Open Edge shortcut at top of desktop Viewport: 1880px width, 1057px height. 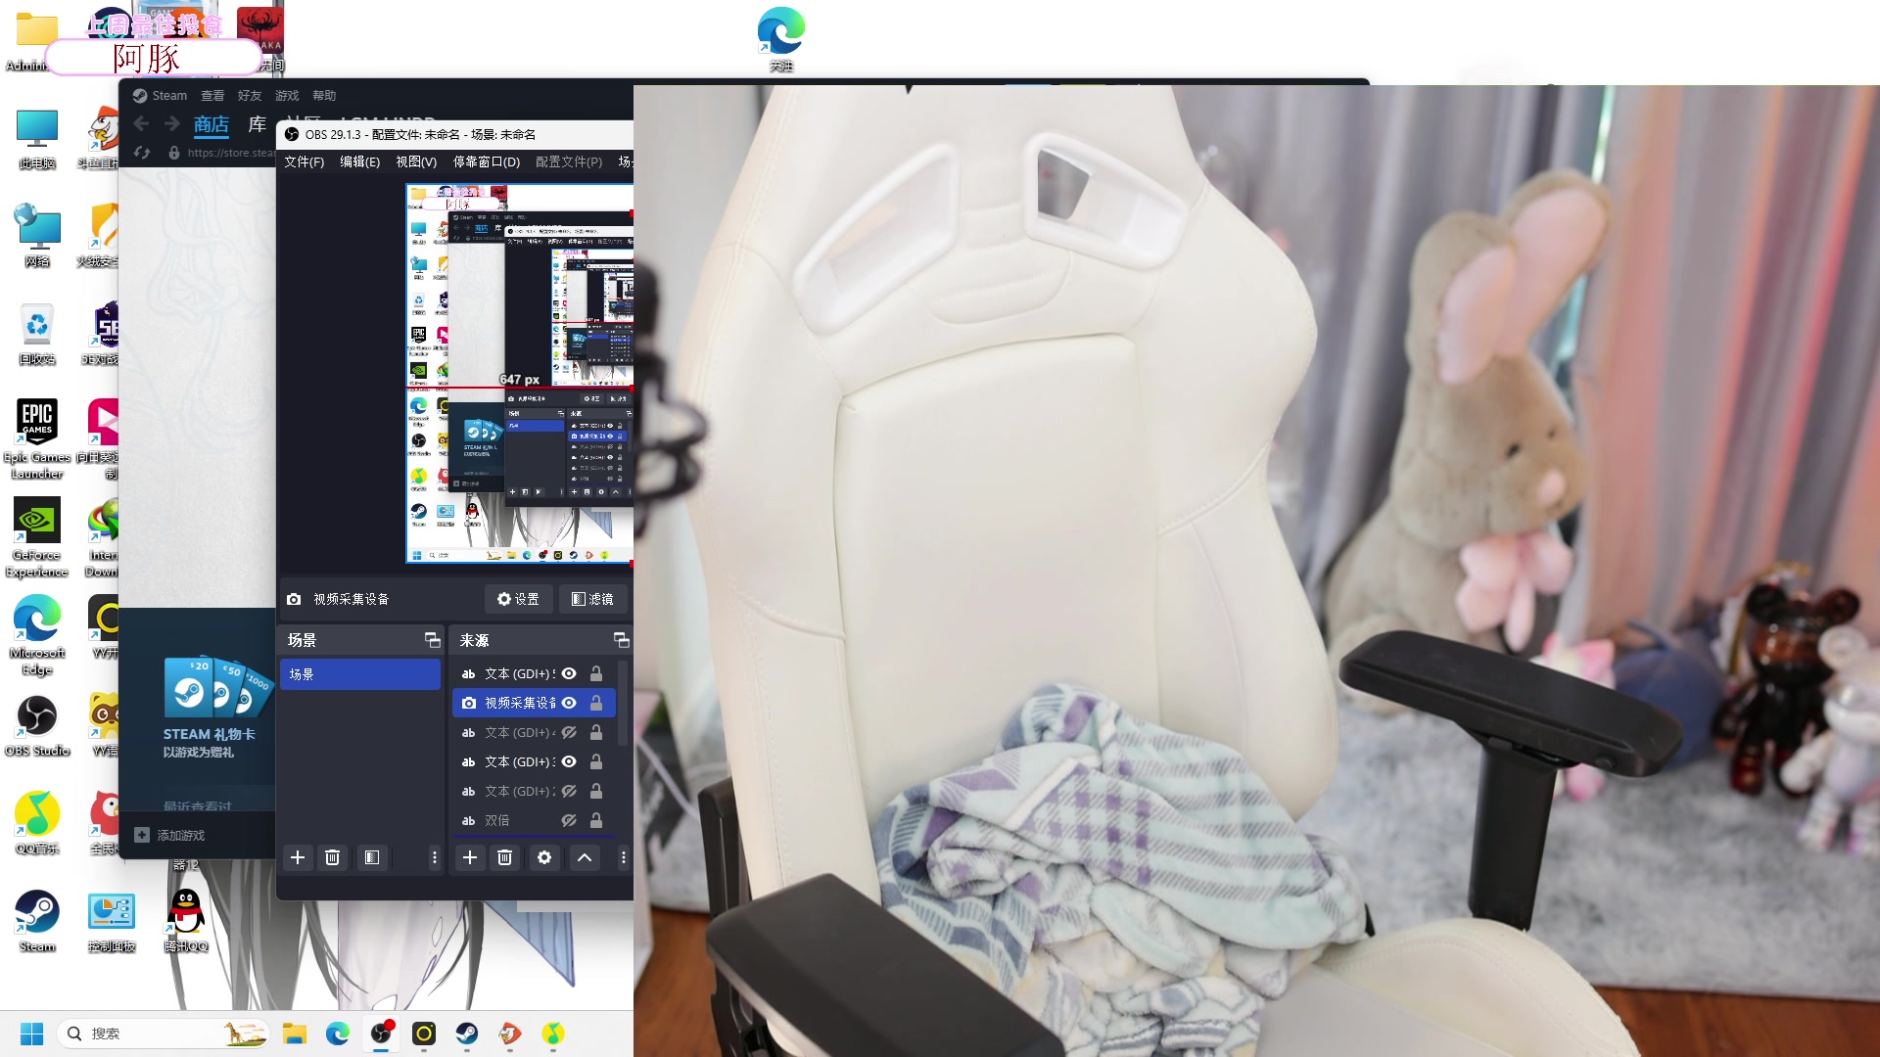pos(781,39)
